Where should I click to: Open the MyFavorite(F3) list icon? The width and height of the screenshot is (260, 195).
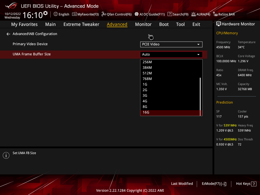pyautogui.click(x=74, y=14)
